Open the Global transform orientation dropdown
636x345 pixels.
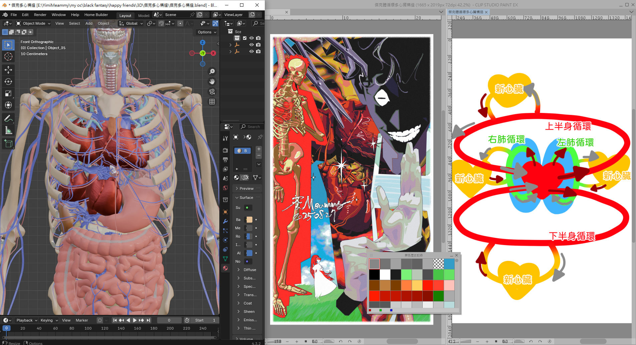pyautogui.click(x=131, y=23)
